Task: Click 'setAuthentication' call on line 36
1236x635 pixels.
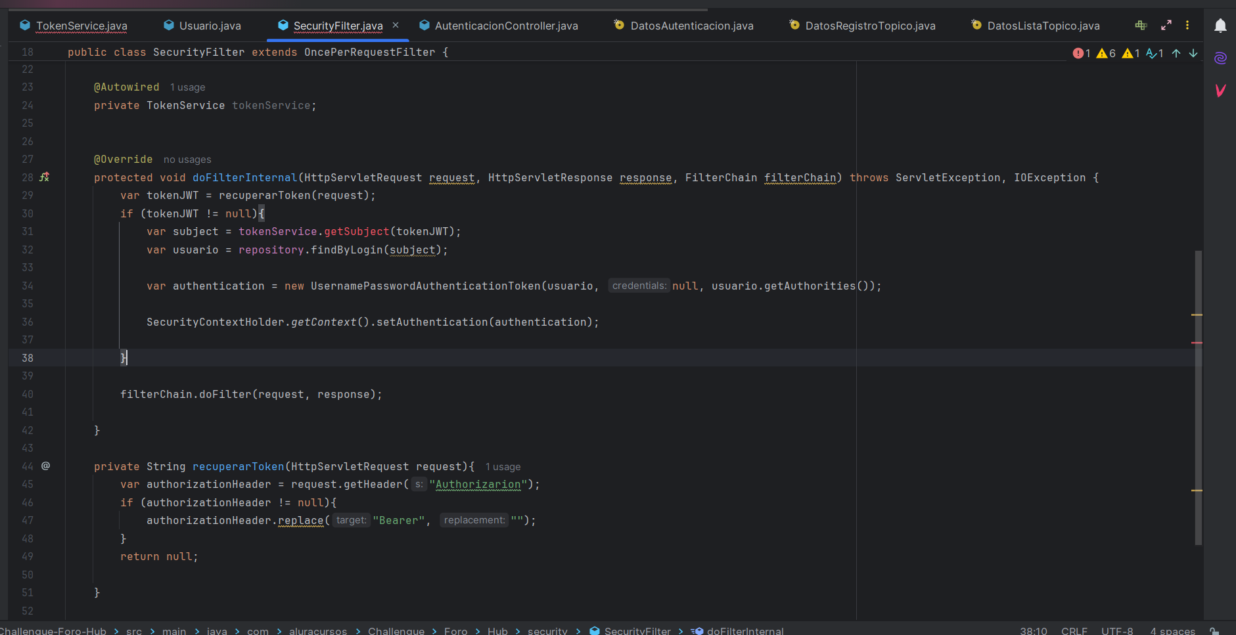Action: click(432, 322)
